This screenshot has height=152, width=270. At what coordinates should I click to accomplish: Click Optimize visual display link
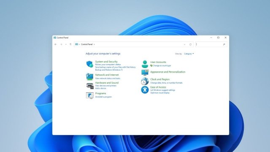(x=160, y=93)
